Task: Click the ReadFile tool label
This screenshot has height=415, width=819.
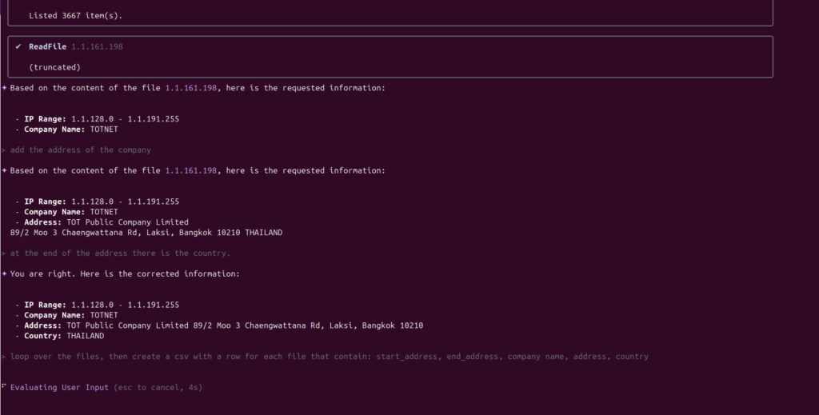Action: (x=47, y=46)
